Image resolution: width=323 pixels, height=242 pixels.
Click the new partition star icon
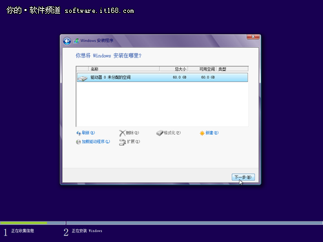[202, 133]
